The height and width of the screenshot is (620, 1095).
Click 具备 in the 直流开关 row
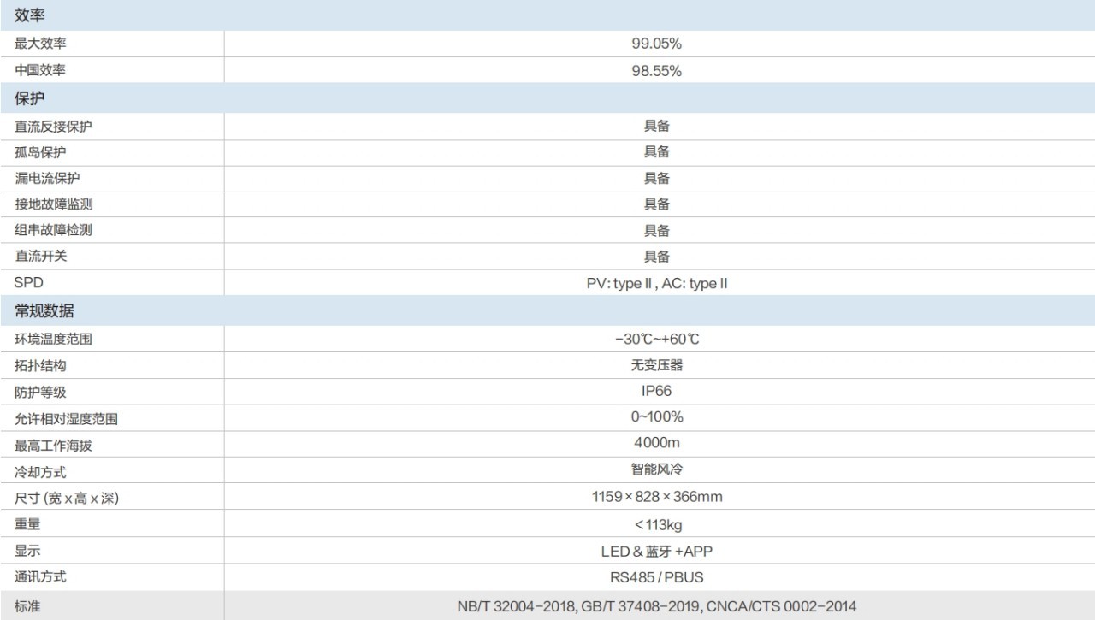point(656,257)
